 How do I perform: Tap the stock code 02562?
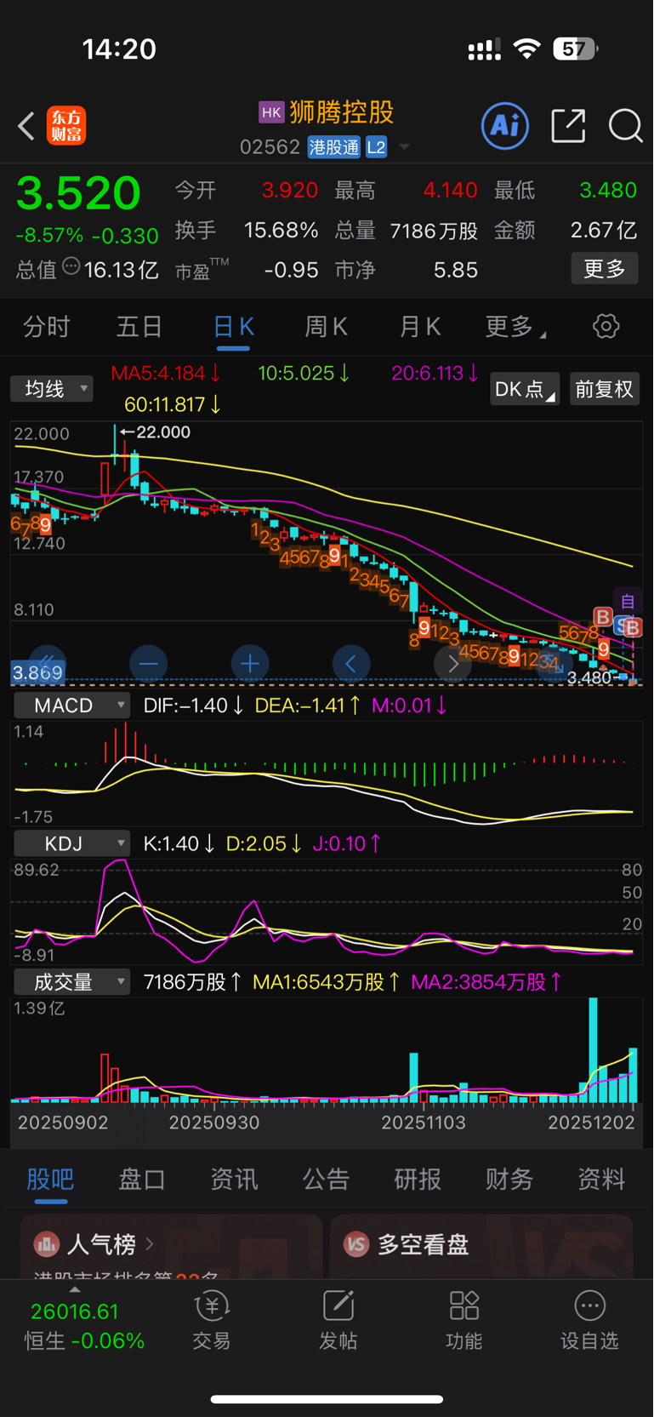click(270, 147)
